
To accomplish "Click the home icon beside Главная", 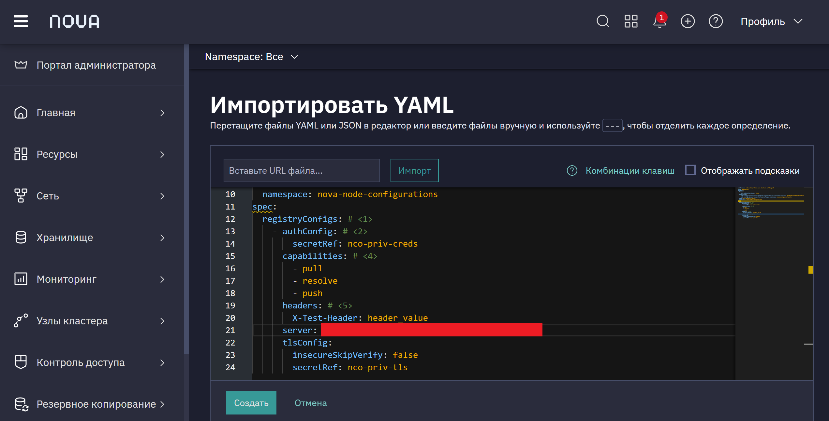I will click(x=21, y=113).
